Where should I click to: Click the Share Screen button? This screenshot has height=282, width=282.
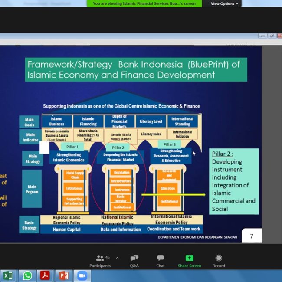(x=190, y=261)
